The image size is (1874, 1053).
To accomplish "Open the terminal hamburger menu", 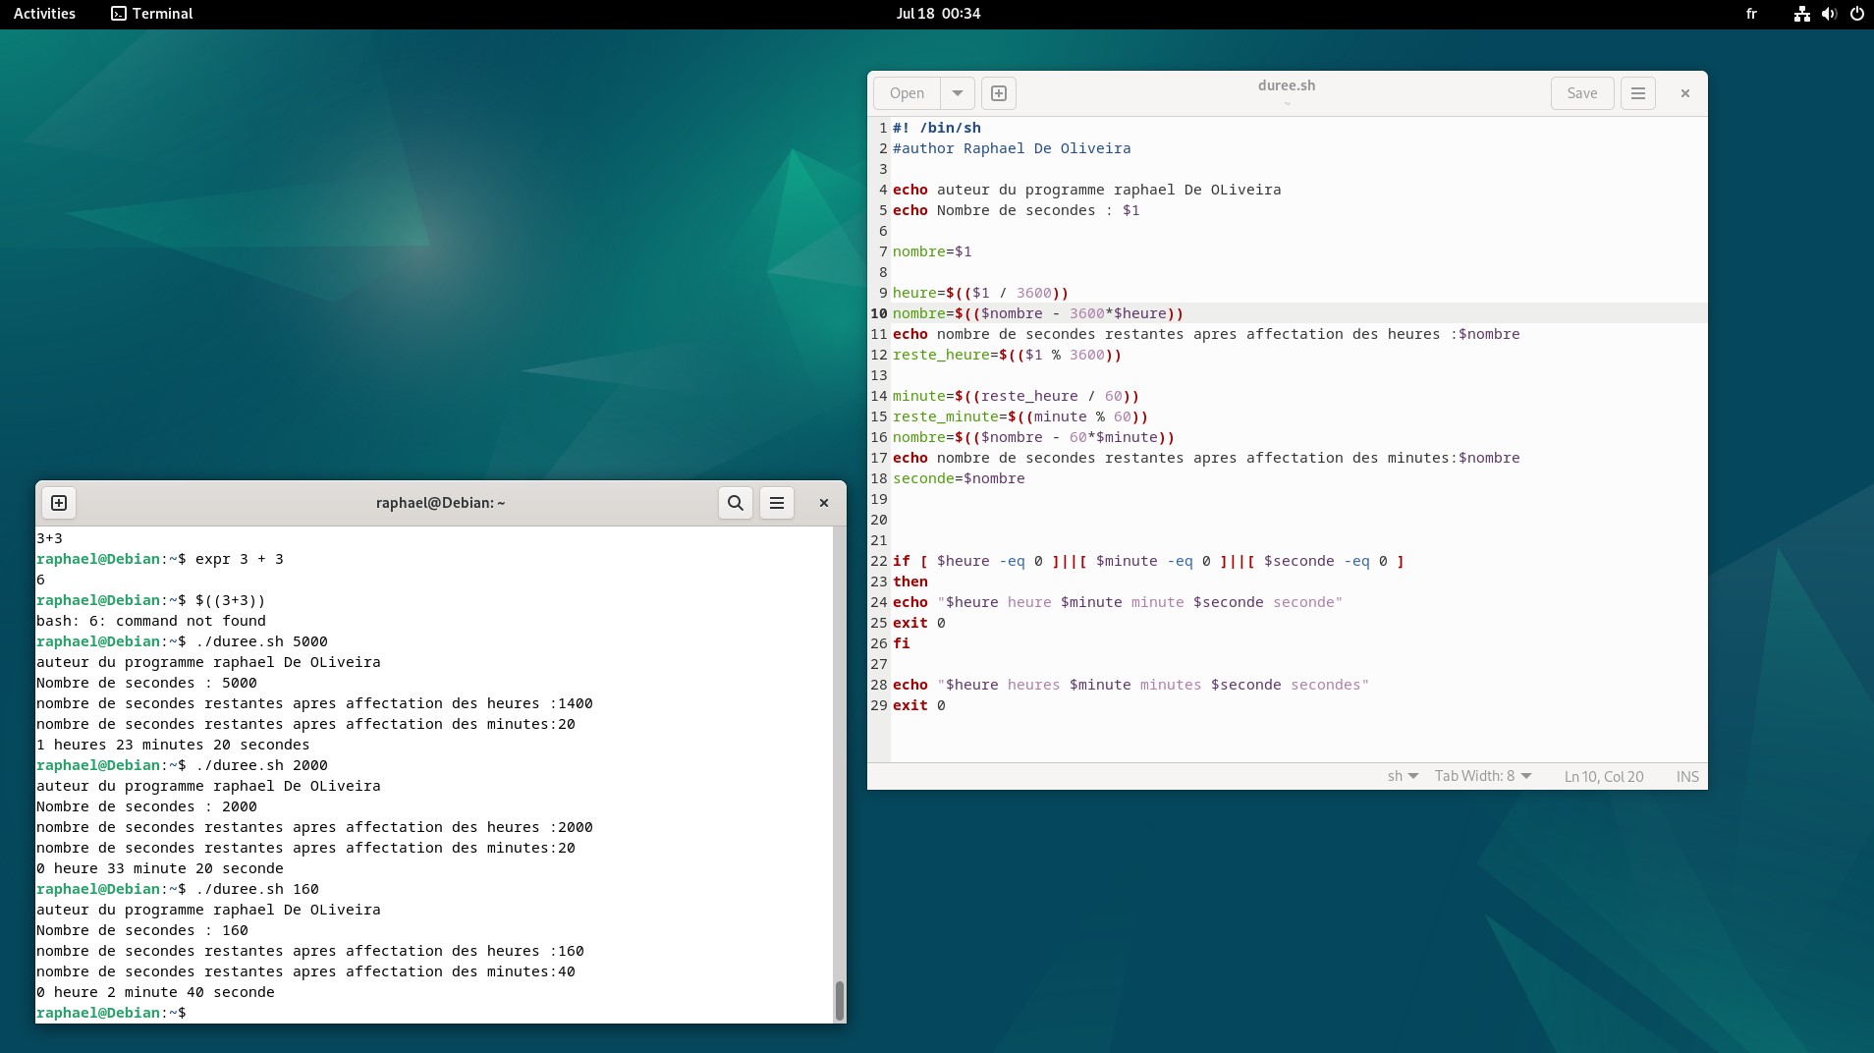I will coord(776,503).
